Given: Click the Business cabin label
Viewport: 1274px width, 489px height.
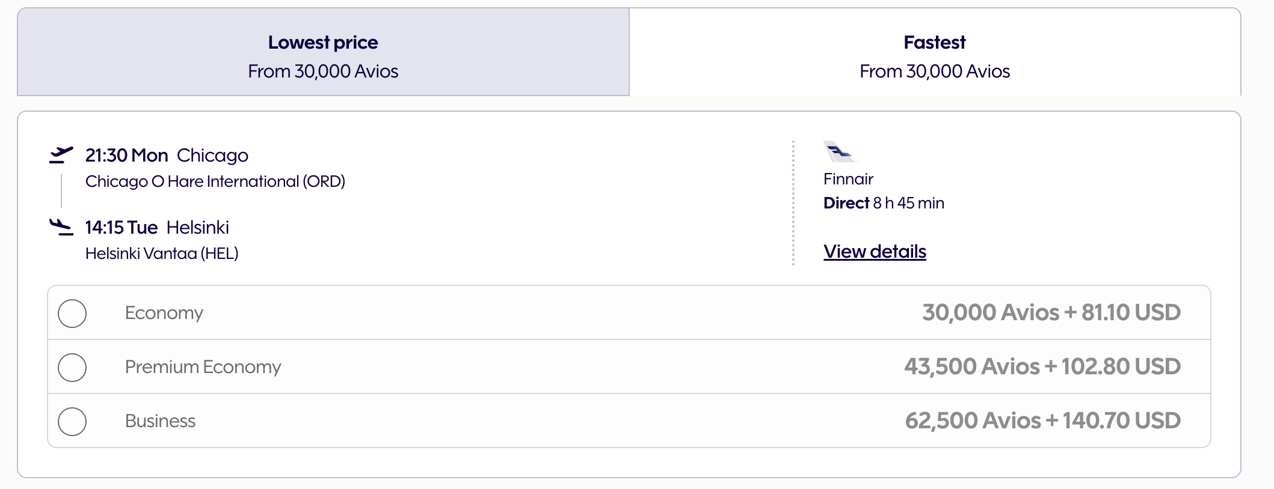Looking at the screenshot, I should point(160,421).
